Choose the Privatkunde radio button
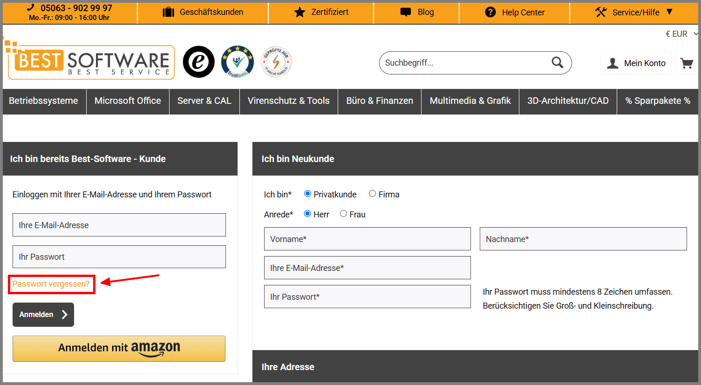The image size is (701, 385). [x=307, y=194]
